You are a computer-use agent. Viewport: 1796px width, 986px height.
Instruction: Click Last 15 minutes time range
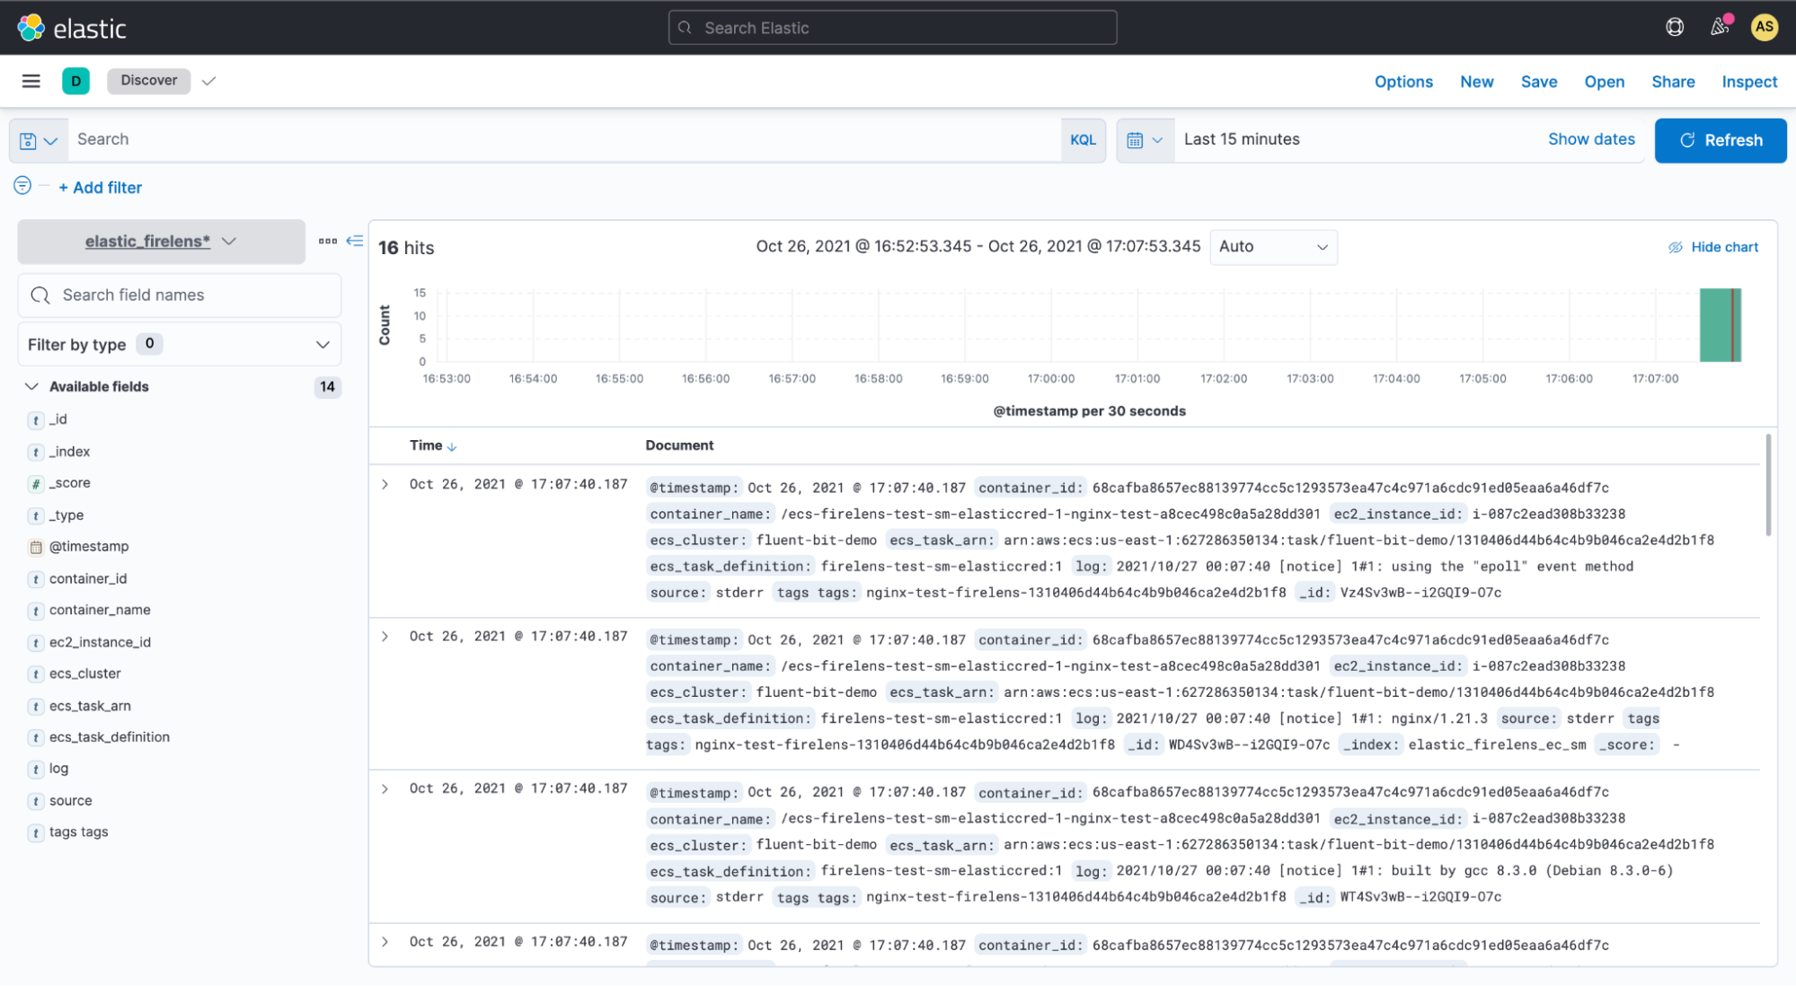click(x=1242, y=139)
